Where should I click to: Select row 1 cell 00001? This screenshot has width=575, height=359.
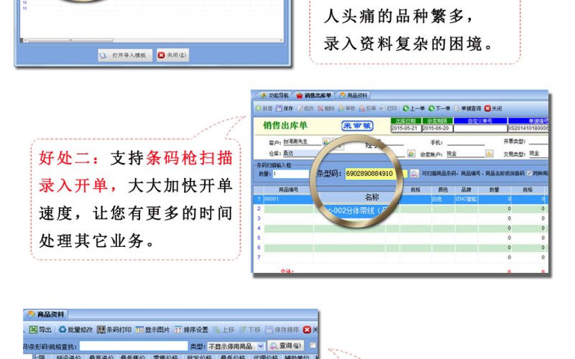289,200
